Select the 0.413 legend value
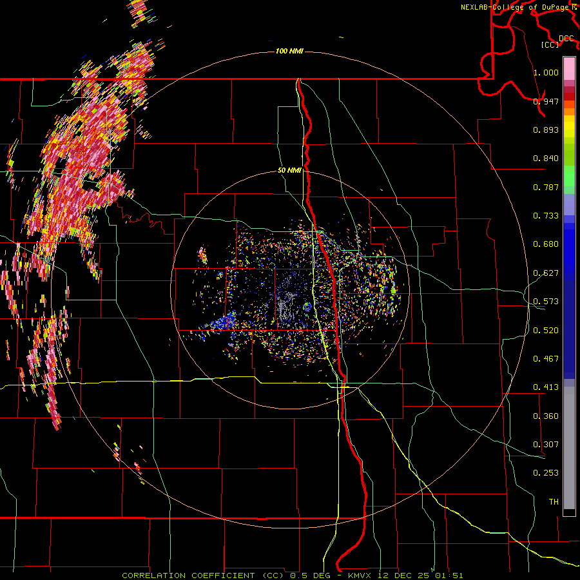 coord(546,387)
